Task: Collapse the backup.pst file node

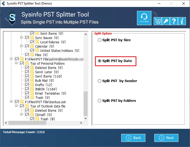Action: click(11, 102)
